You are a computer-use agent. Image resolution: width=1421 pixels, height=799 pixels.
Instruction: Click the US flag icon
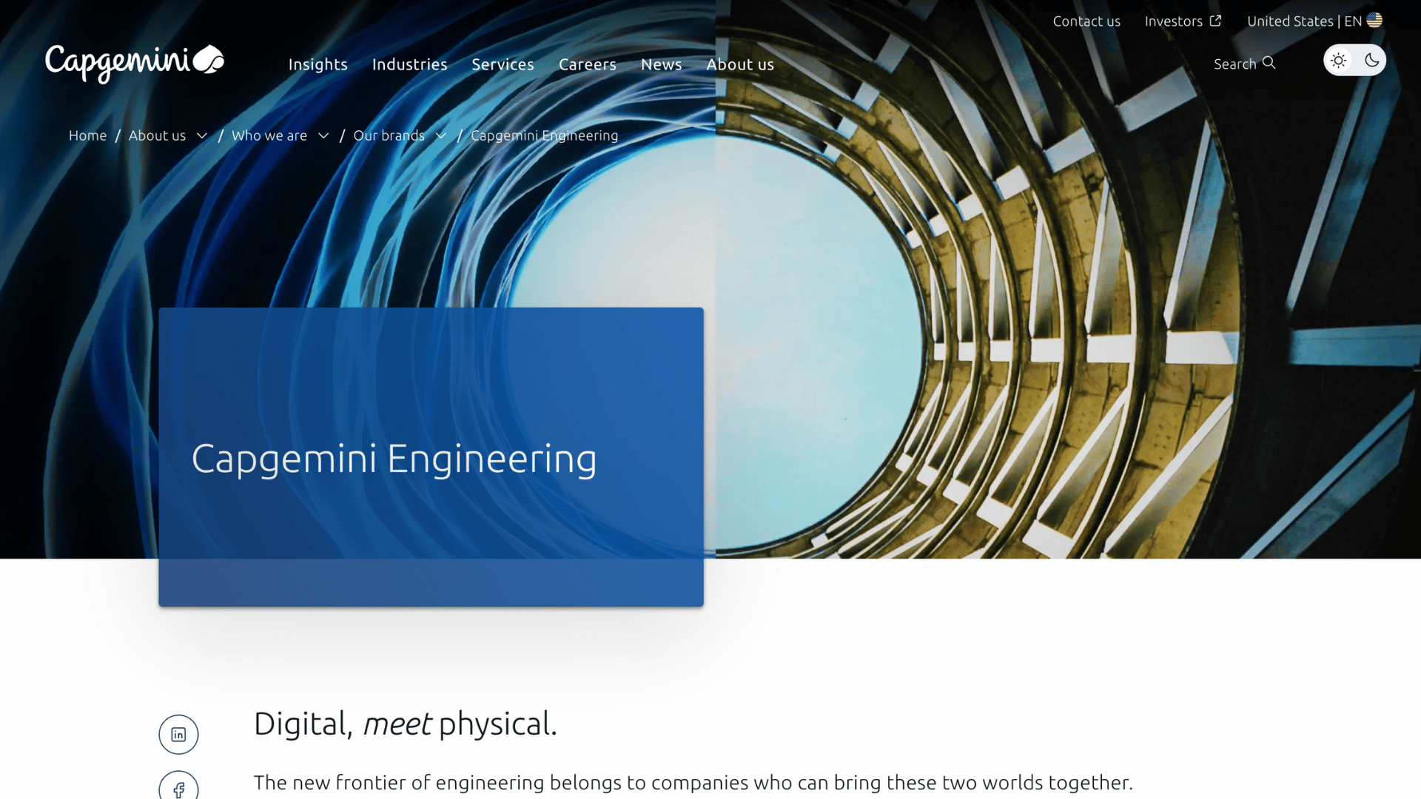pyautogui.click(x=1374, y=21)
